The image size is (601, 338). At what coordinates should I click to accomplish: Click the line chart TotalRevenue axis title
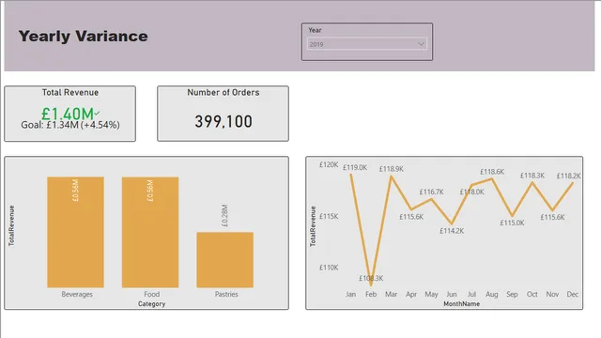(313, 226)
